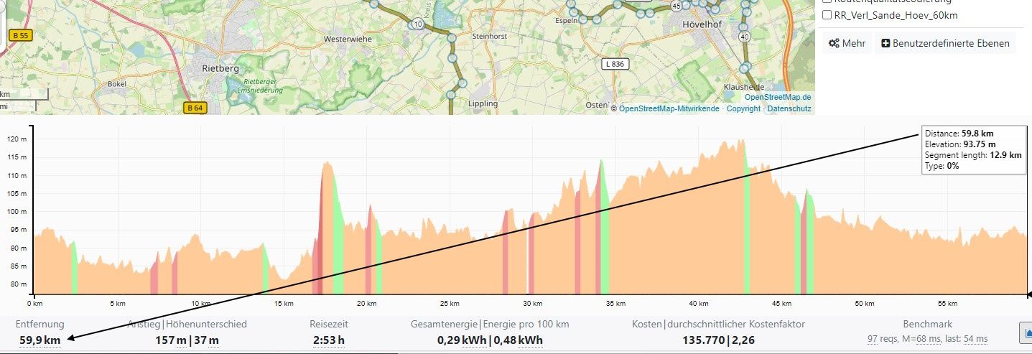Screen dimensions: 1032x354
Task: Click the Höhenunterschied label
Action: (207, 325)
